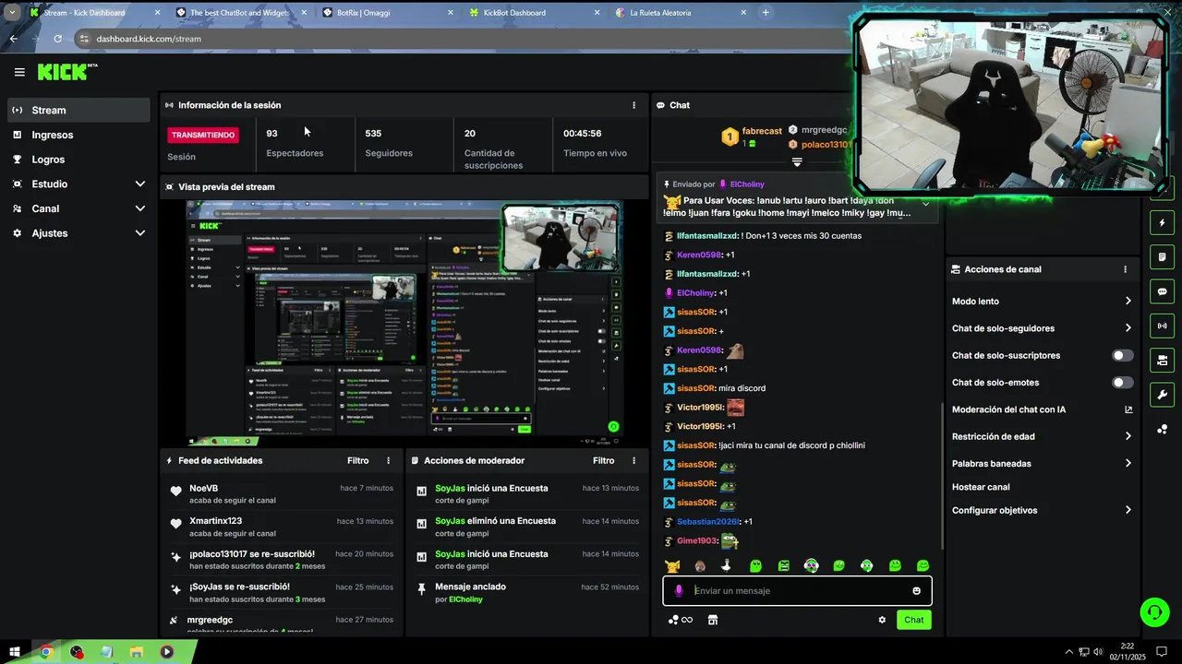Click Sebastian2026l username in chat

pos(707,521)
